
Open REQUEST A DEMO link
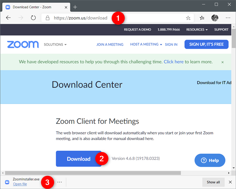137,30
